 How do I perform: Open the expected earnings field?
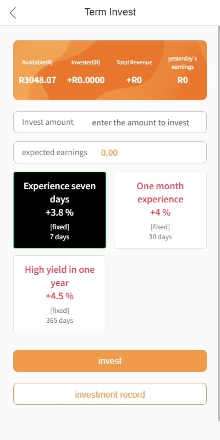[110, 152]
